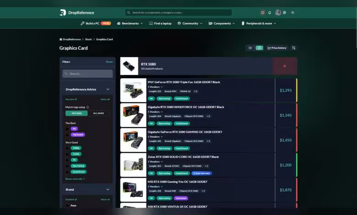Click the Peripherals & more mouse icon
The width and height of the screenshot is (357, 215).
point(243,23)
